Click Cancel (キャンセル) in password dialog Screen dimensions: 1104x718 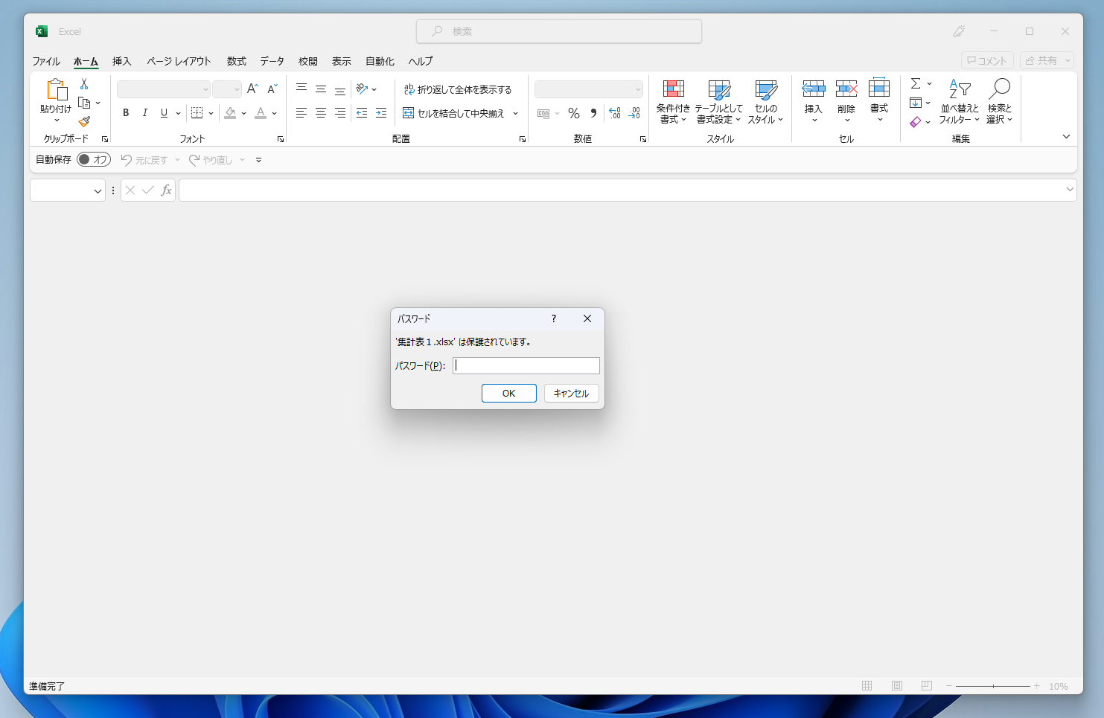point(572,394)
